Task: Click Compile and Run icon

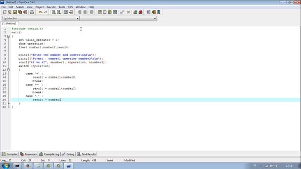Action: 110,12
